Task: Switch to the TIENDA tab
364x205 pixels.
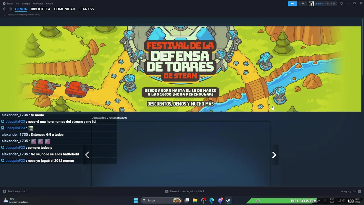Action: coord(21,9)
